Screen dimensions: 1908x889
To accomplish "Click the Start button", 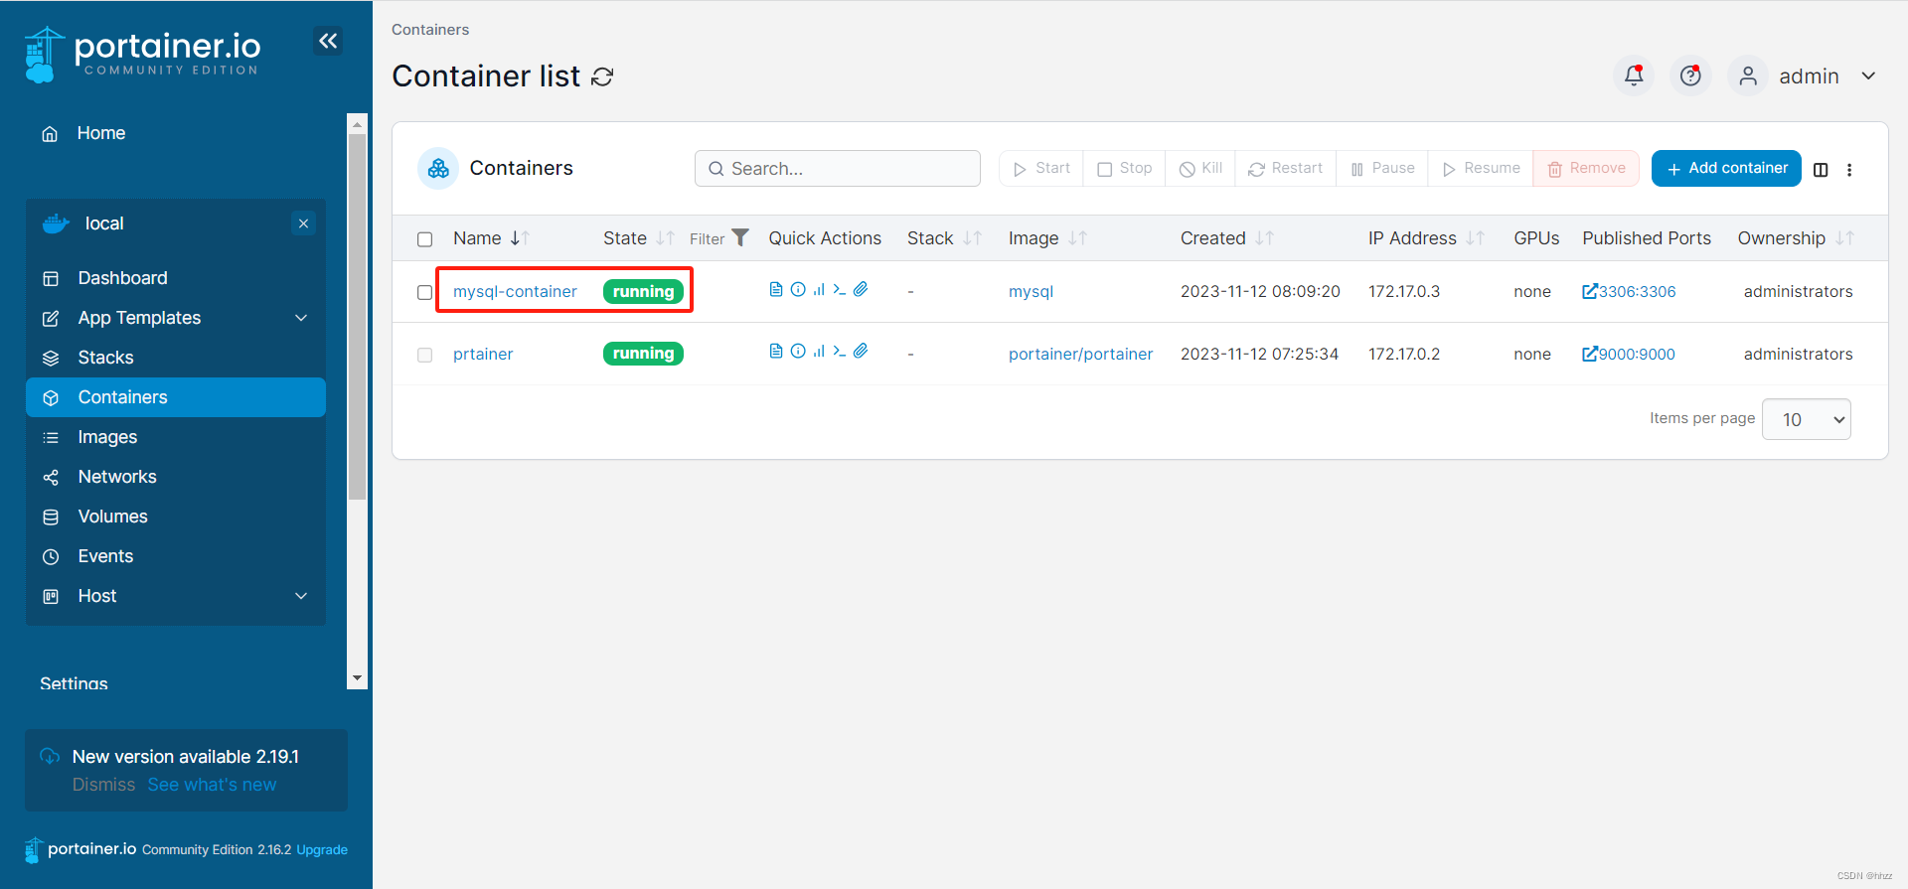I will (x=1041, y=168).
